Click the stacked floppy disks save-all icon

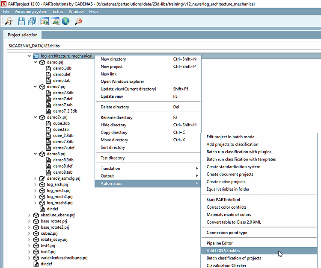pos(32,21)
